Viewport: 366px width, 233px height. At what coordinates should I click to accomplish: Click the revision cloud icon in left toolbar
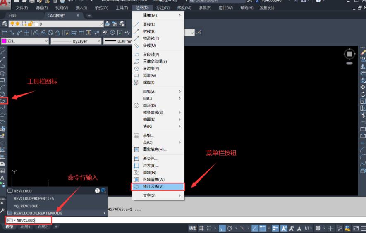pos(2,101)
